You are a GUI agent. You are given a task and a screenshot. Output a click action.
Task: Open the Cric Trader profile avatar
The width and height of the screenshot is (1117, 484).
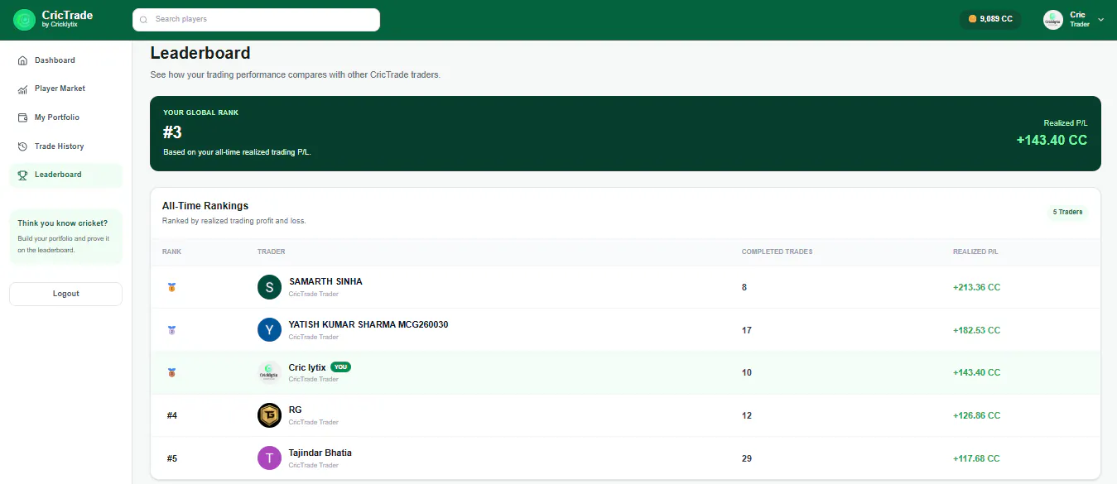(1053, 20)
